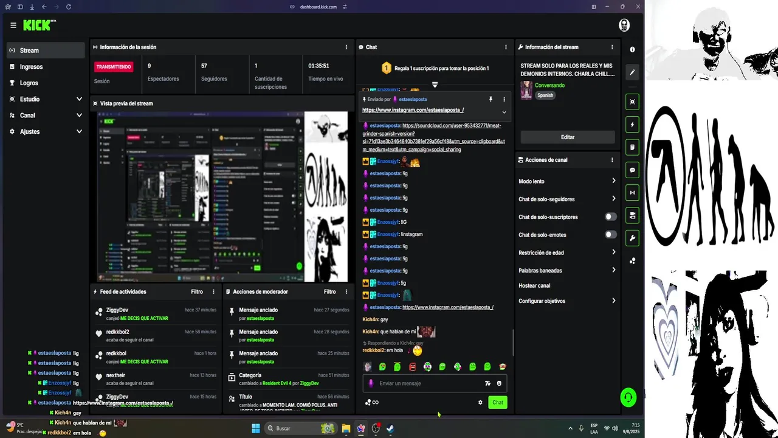Click the stream preview thumbnail

click(x=222, y=196)
